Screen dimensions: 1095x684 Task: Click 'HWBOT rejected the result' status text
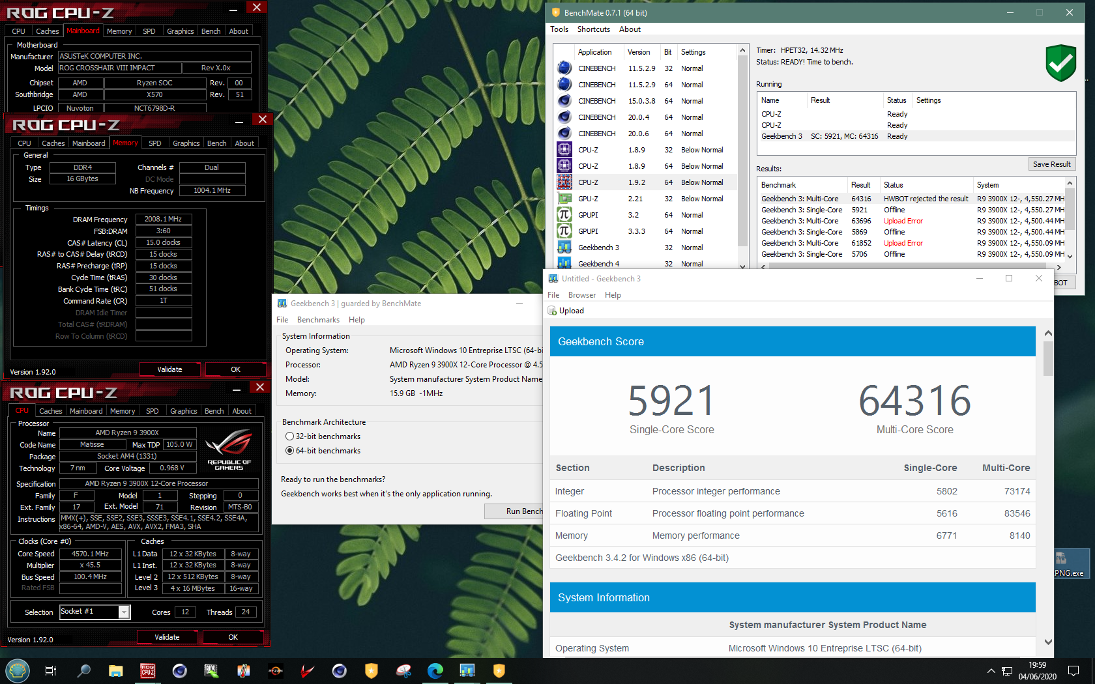pyautogui.click(x=926, y=199)
